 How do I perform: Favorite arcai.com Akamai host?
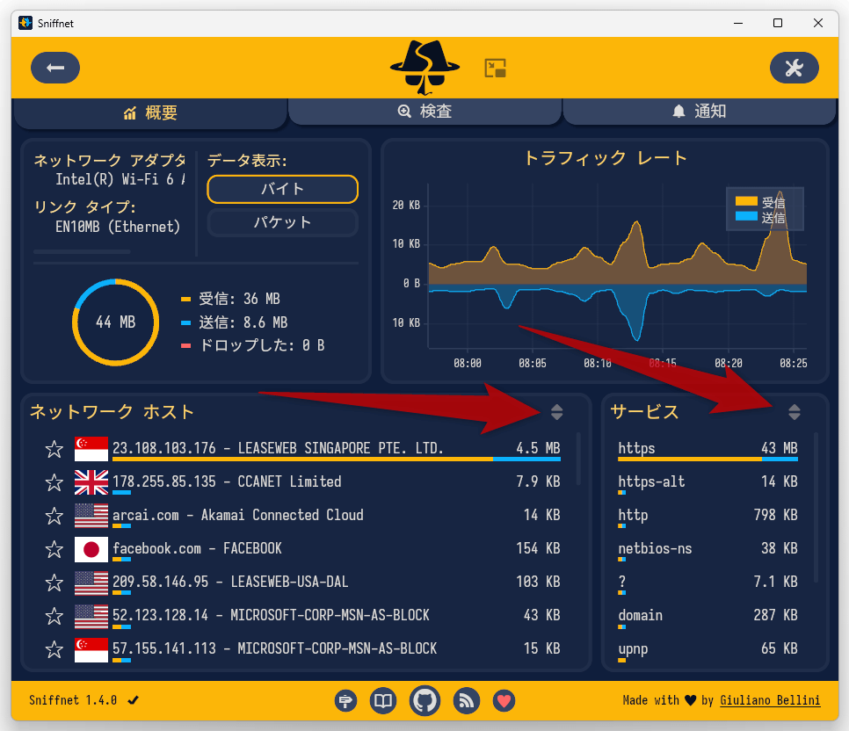(x=54, y=516)
